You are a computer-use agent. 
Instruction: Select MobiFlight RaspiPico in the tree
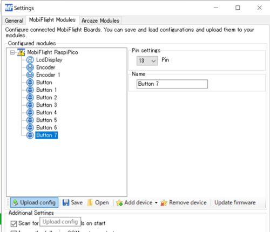pyautogui.click(x=52, y=52)
